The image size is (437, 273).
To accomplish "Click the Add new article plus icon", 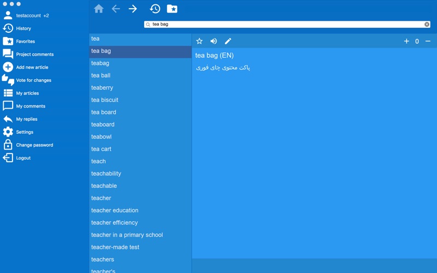I will (8, 67).
